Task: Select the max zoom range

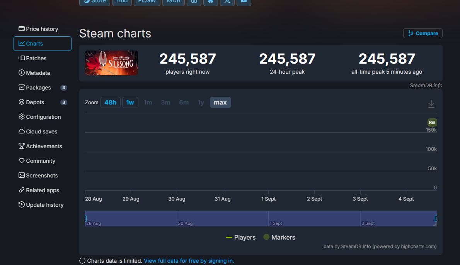Action: click(220, 103)
